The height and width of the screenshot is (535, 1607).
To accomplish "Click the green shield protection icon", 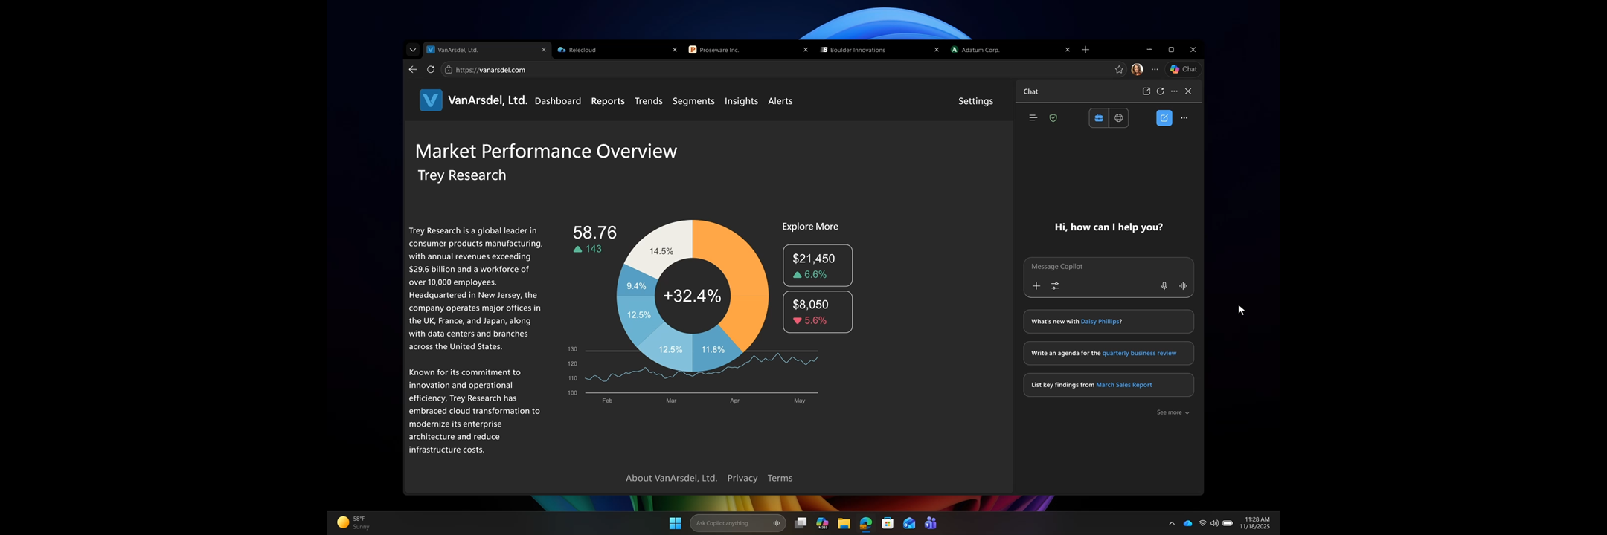I will [x=1053, y=118].
